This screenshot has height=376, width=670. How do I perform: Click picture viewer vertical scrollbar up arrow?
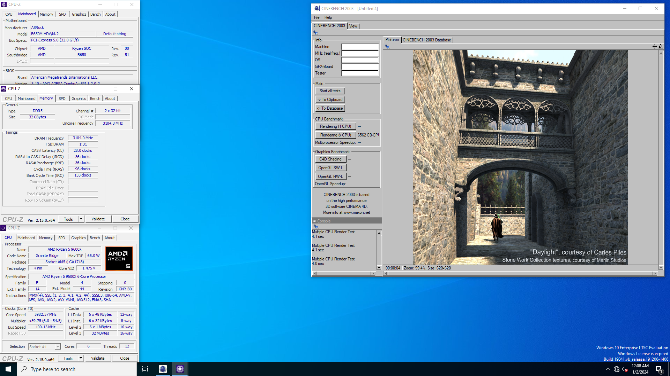click(x=661, y=53)
